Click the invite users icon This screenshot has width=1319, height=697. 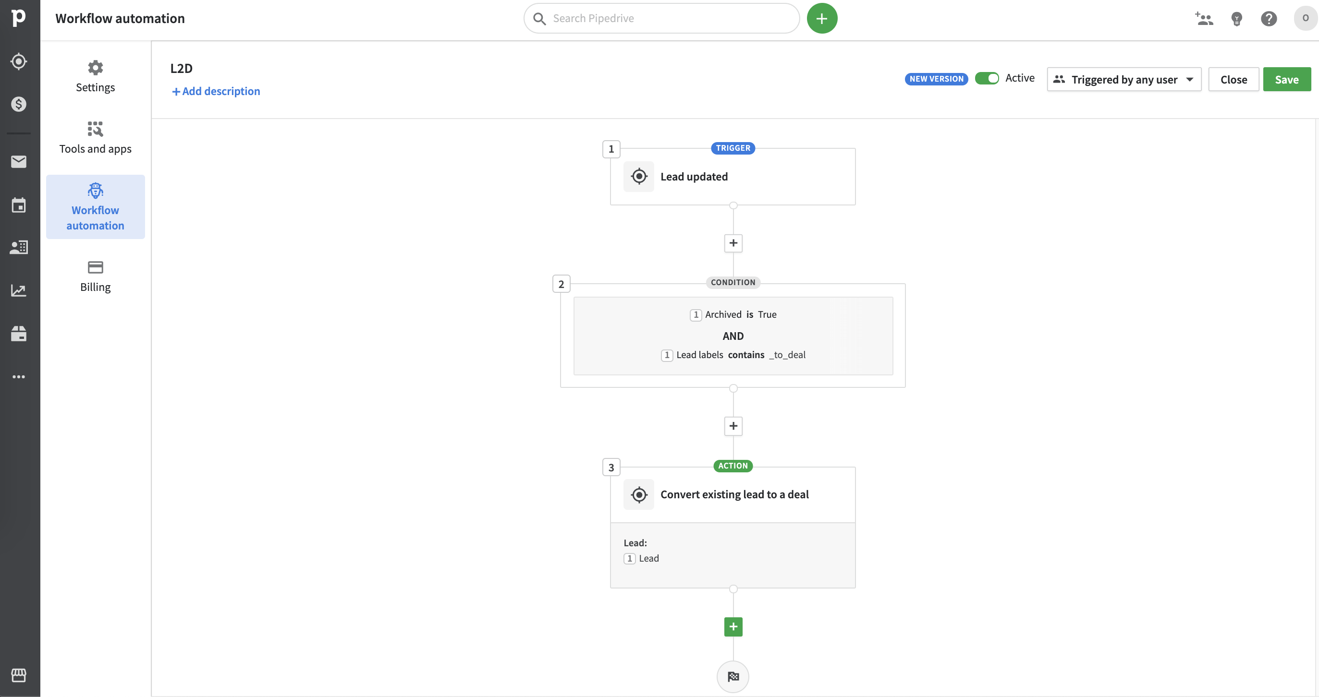coord(1204,19)
